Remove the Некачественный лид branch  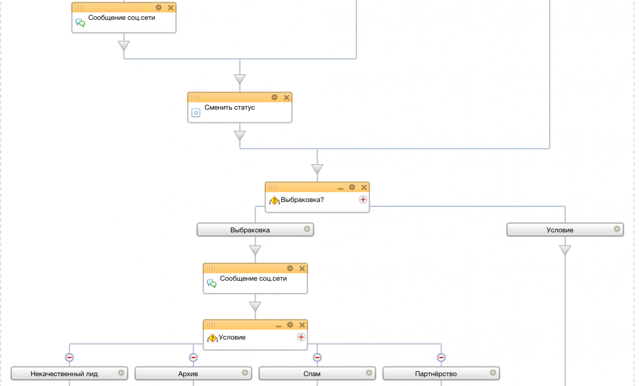(69, 357)
